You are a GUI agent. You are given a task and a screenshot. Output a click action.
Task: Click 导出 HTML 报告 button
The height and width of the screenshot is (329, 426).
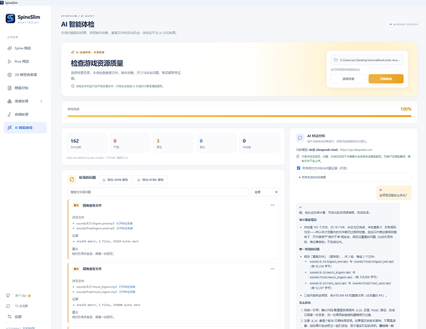coord(150,180)
